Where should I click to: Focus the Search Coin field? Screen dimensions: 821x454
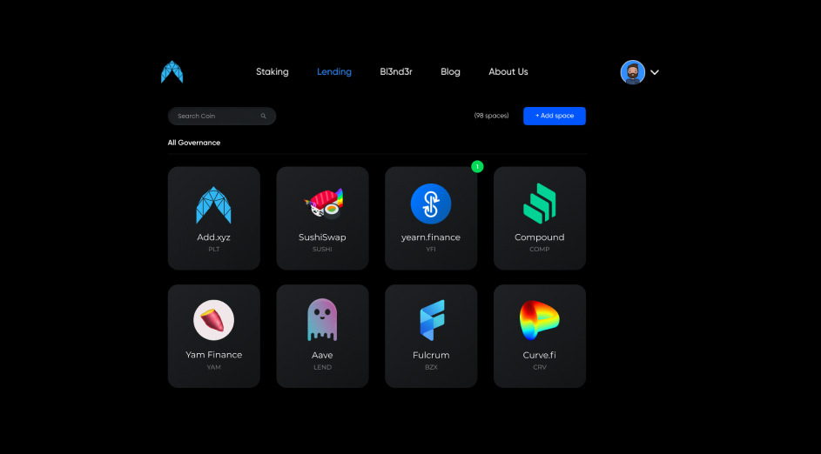pos(222,117)
